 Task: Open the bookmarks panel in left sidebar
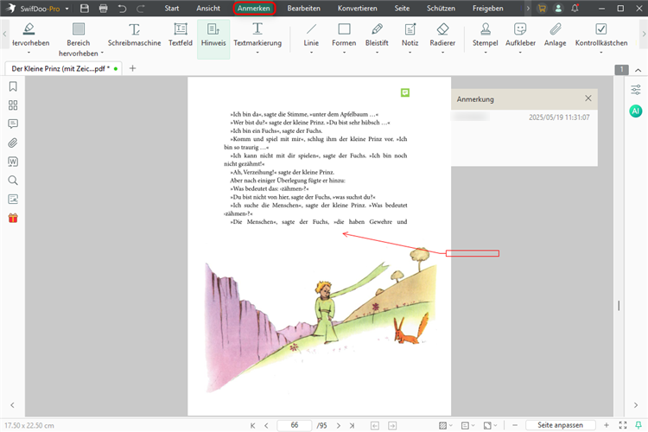click(x=13, y=86)
